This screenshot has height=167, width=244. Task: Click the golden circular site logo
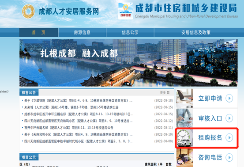pos(28,11)
